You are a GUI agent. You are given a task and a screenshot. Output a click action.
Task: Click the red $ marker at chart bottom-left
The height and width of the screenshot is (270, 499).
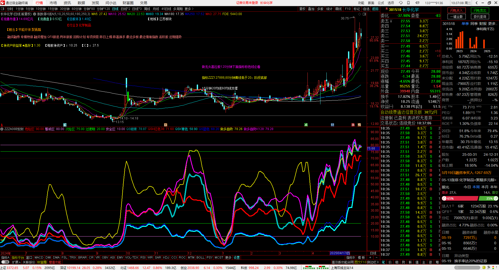[2, 125]
